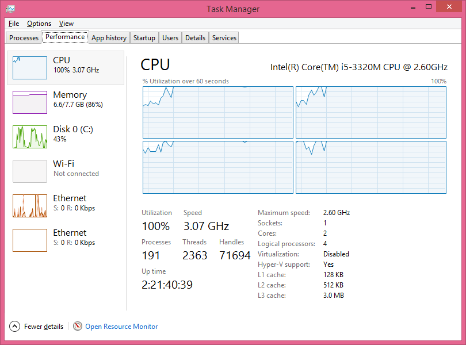Viewport: 466px width, 345px height.
Task: View the Wi-Fi adapter status
Action: click(x=63, y=170)
